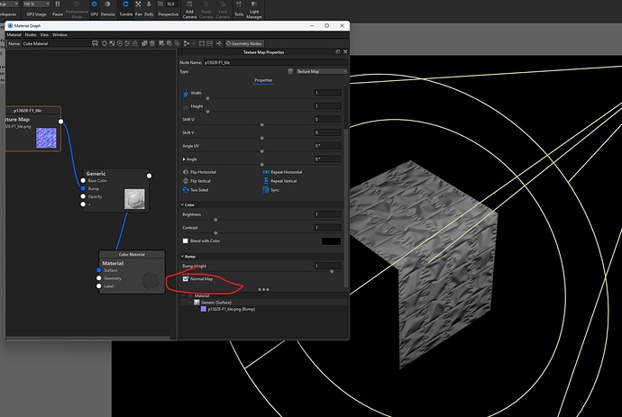This screenshot has height=417, width=622.
Task: Click the GPU Usage button
Action: pos(36,14)
